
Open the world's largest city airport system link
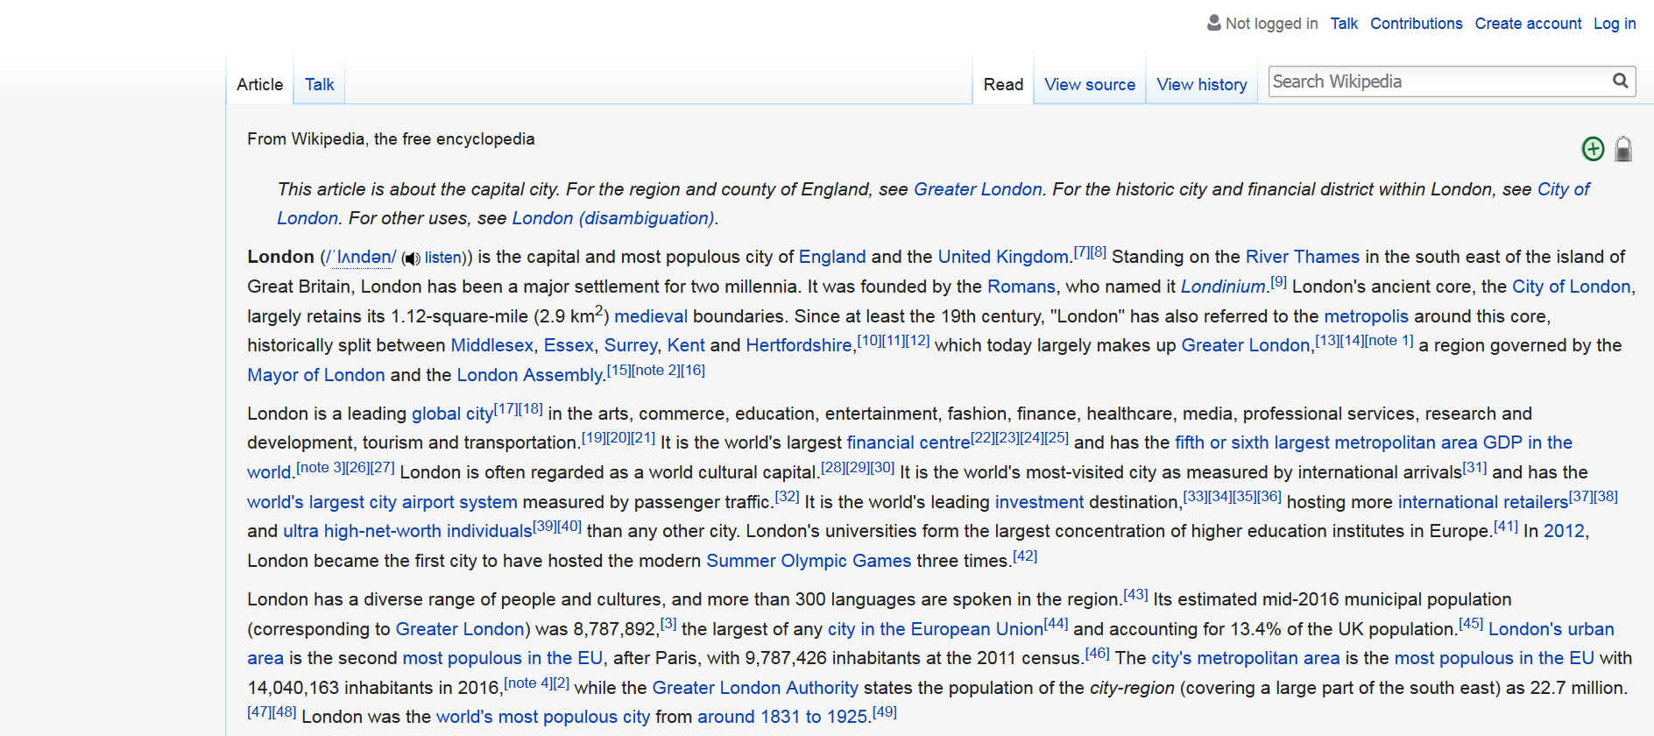pyautogui.click(x=382, y=502)
